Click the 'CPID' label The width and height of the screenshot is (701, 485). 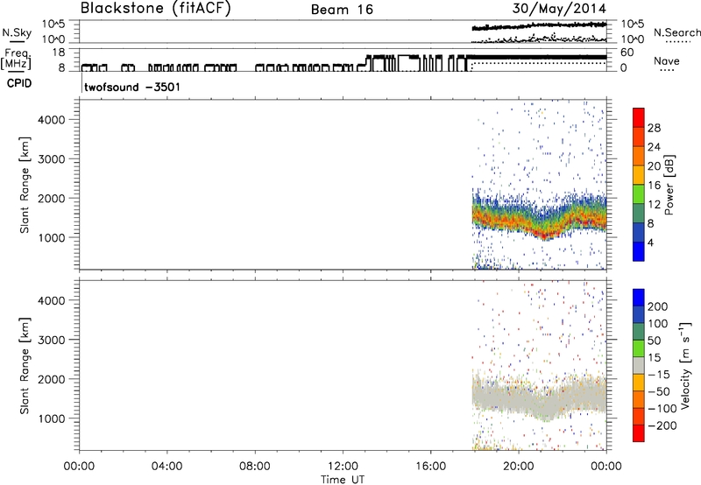click(x=19, y=83)
